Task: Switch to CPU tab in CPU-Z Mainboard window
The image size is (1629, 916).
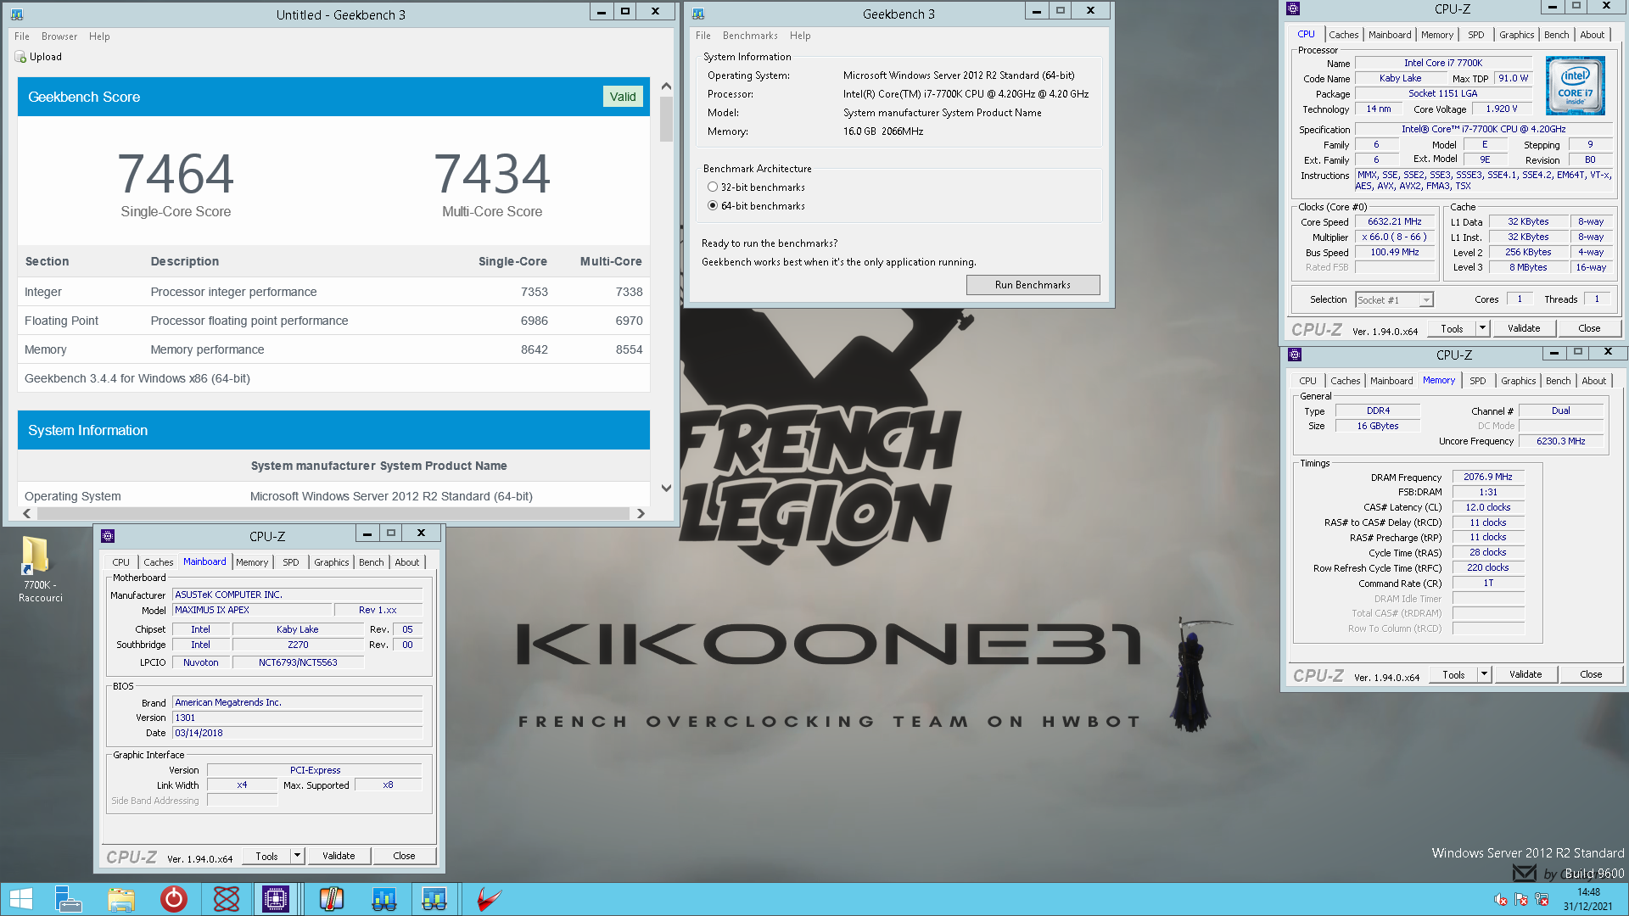Action: (x=121, y=562)
